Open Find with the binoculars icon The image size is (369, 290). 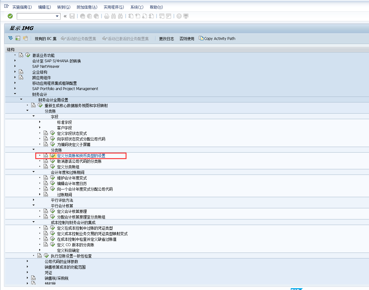(113, 16)
